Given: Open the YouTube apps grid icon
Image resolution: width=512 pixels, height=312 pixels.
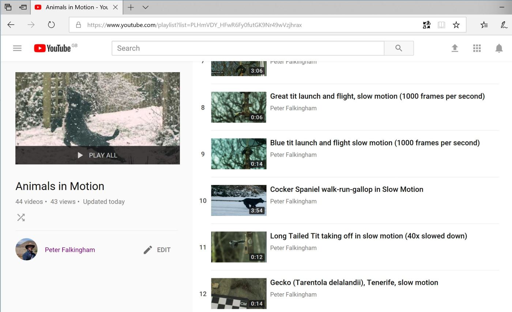Looking at the screenshot, I should point(477,48).
